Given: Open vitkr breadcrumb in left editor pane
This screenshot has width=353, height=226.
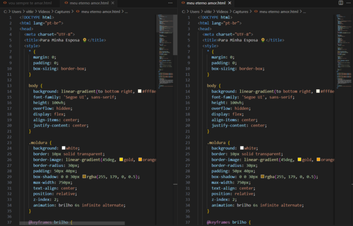Looking at the screenshot, I should point(30,12).
